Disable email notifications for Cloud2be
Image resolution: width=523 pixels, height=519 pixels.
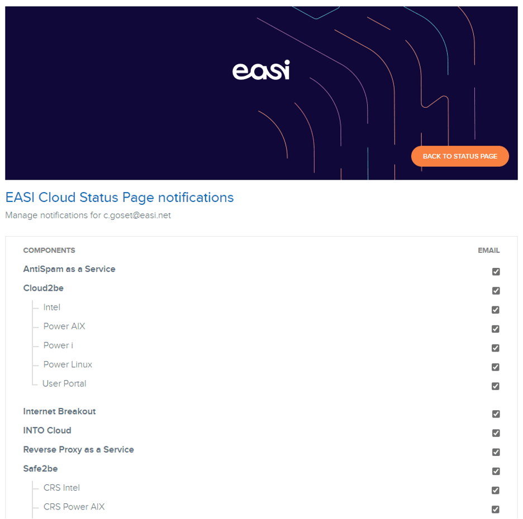tap(496, 290)
